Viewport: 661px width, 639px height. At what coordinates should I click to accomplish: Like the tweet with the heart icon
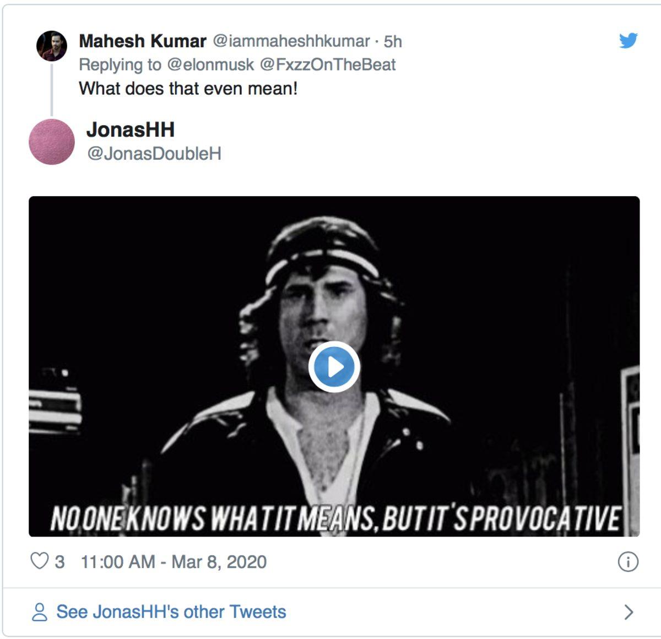(39, 561)
